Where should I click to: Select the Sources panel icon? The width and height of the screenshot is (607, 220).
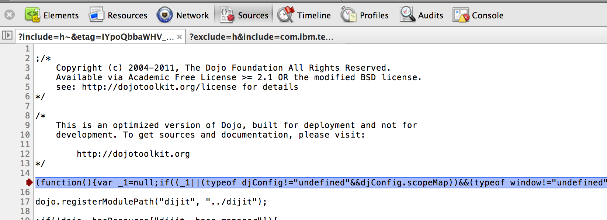coord(227,15)
